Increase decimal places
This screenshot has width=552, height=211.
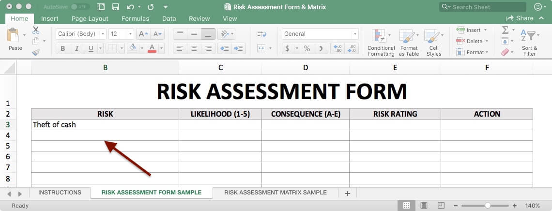pyautogui.click(x=337, y=48)
